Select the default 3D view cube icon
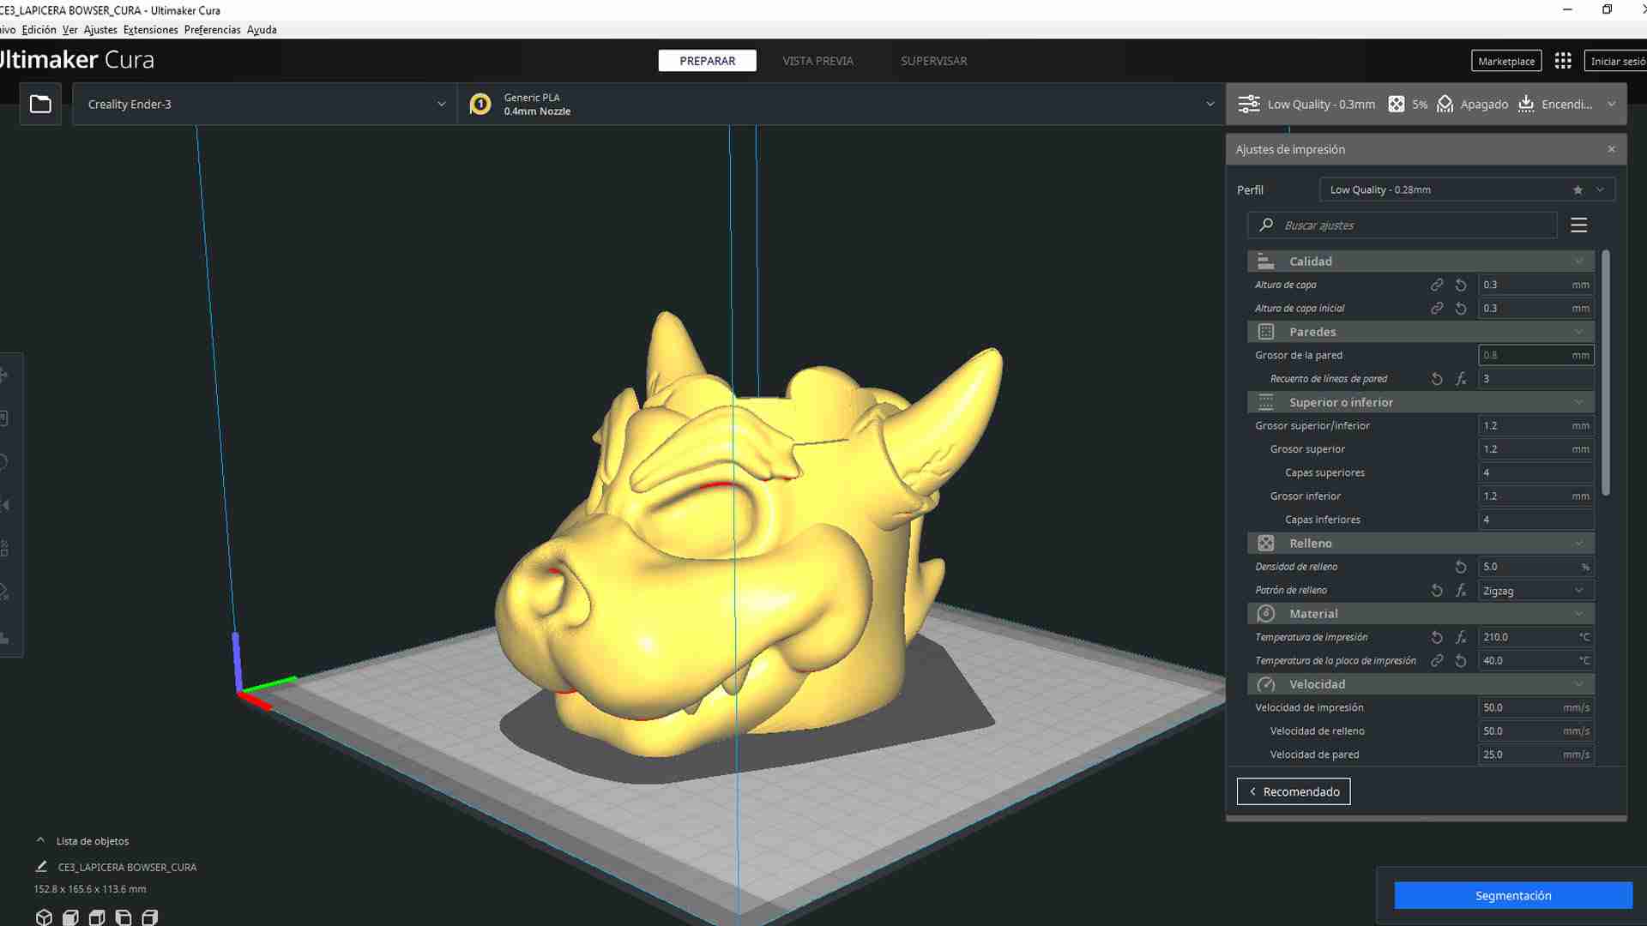Image resolution: width=1647 pixels, height=926 pixels. [x=45, y=918]
